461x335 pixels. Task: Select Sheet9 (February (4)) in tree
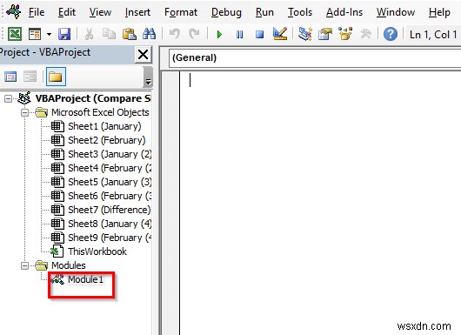(110, 238)
